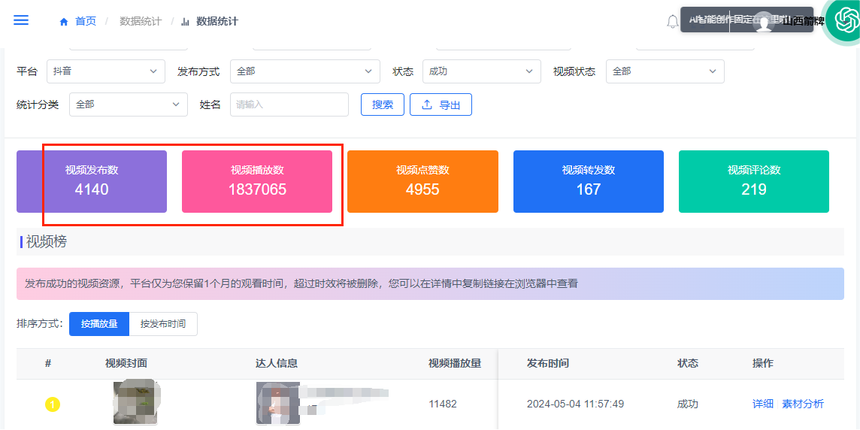The height and width of the screenshot is (430, 860).
Task: Click the 视频播放数 pink card
Action: 257,181
